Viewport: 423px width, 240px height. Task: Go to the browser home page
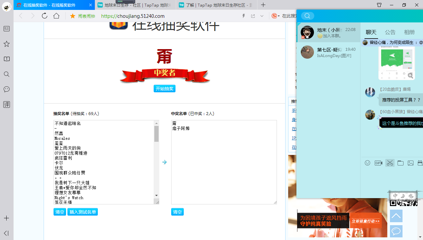[x=57, y=16]
